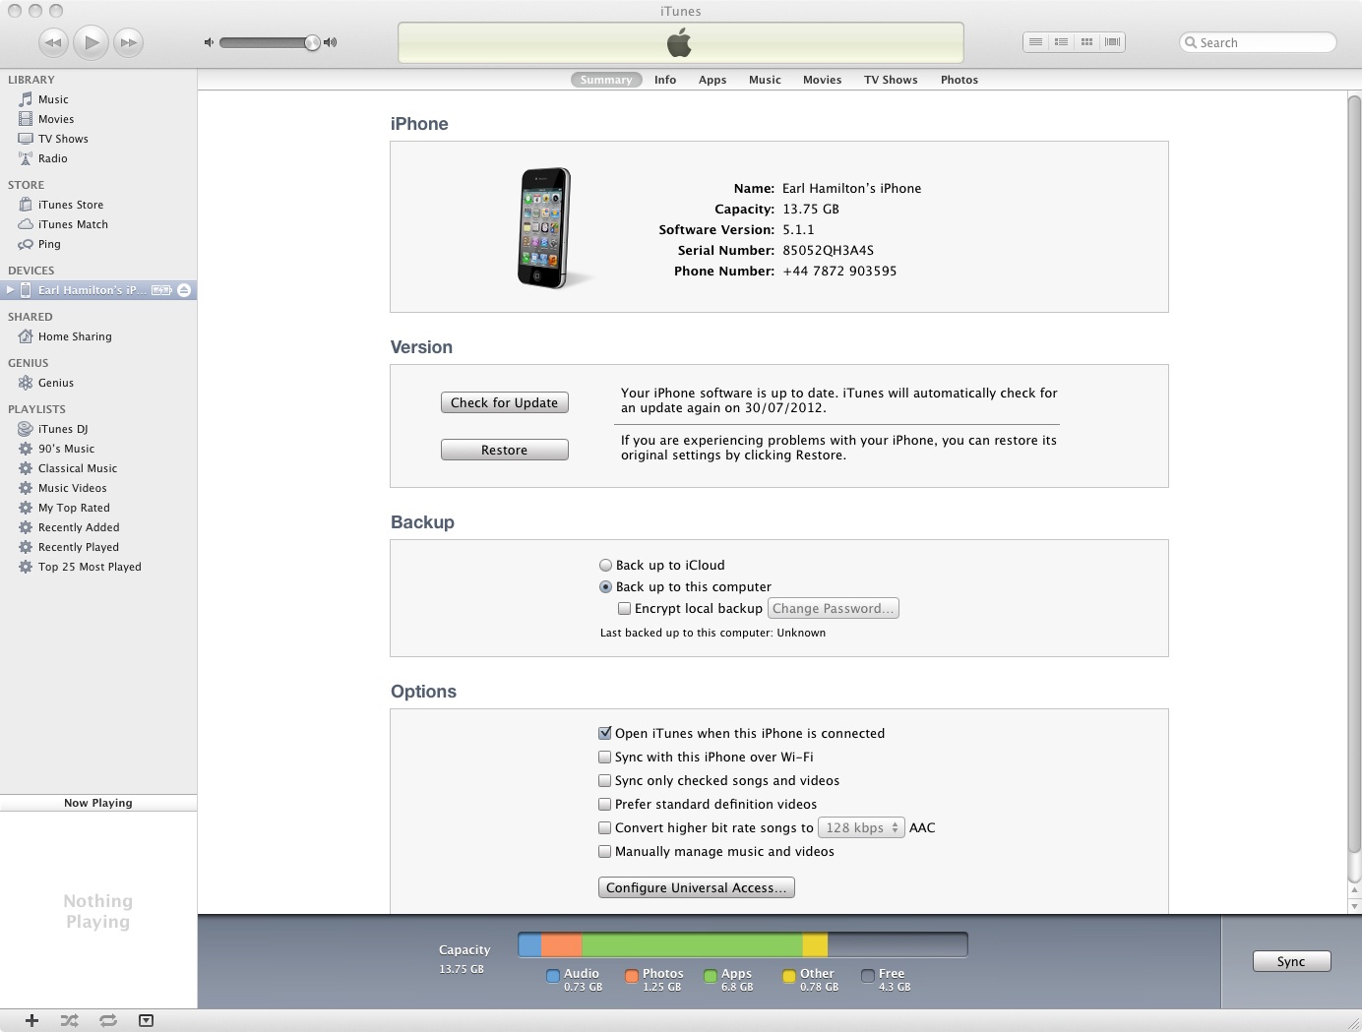Viewport: 1362px width, 1032px height.
Task: Click the Sync button
Action: [x=1291, y=961]
